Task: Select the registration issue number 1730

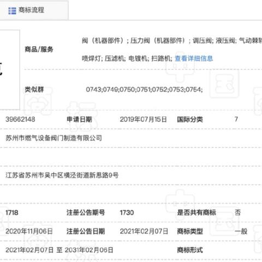Action: pos(127,212)
